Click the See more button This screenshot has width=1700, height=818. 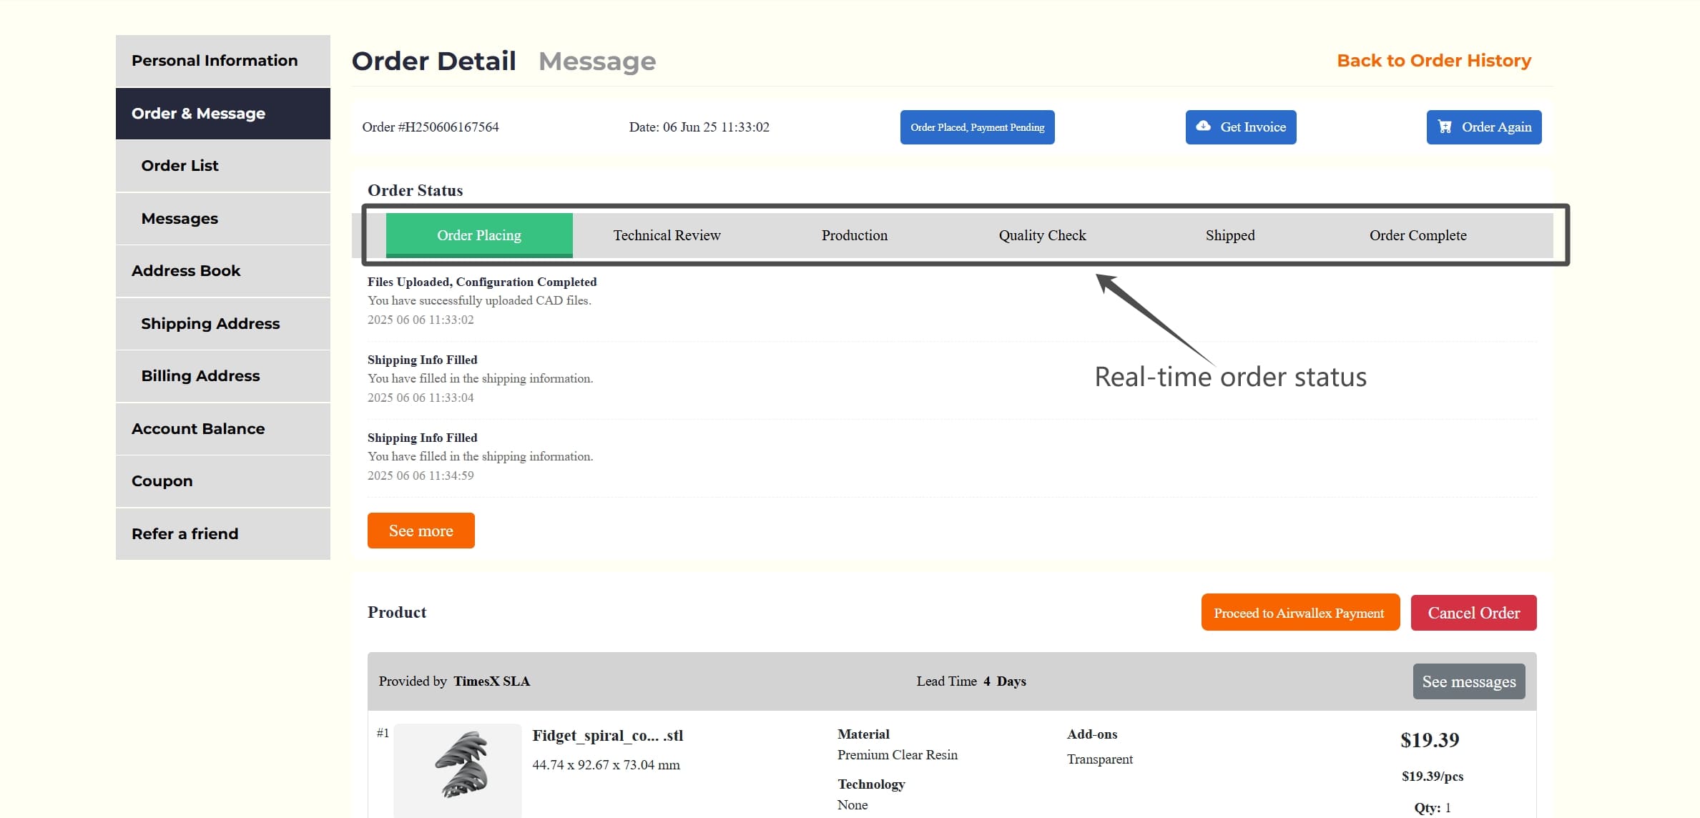(x=421, y=530)
